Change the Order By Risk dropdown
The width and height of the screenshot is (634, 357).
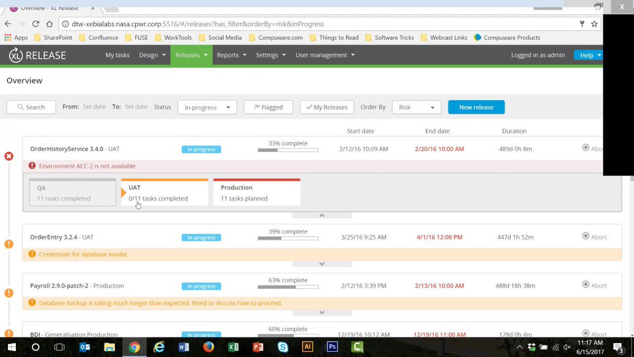(x=416, y=107)
